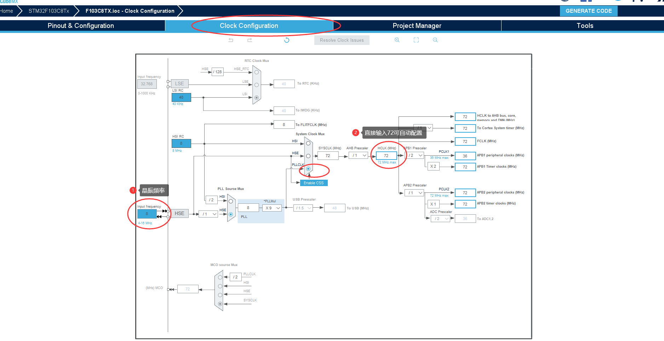Click the HSE source block

coord(179,213)
